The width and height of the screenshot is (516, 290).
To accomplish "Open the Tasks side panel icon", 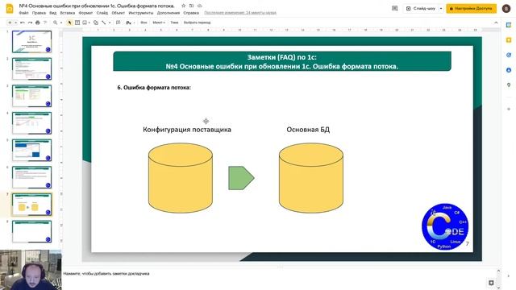I will pos(509,55).
